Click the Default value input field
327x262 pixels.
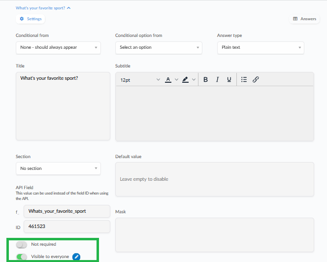[x=214, y=179]
